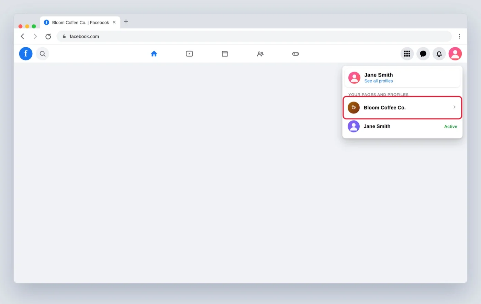Click the Facebook logo
Viewport: 481px width, 304px height.
(x=26, y=54)
